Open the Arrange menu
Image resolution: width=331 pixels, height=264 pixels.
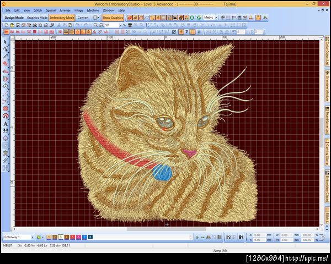[x=65, y=10]
